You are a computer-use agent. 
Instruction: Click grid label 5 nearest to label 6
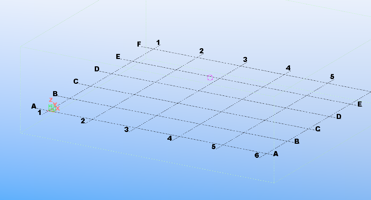coord(213,147)
